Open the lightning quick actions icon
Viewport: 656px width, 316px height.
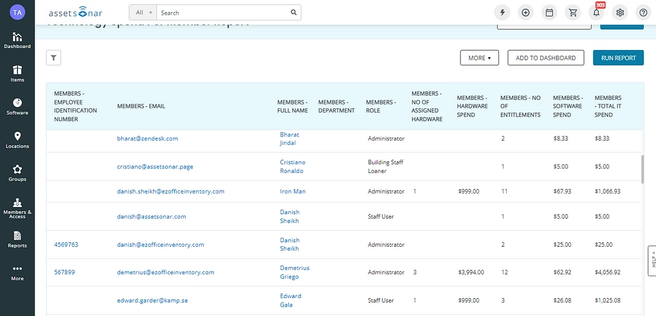pos(502,13)
